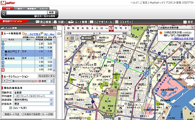
Task: Click the HOME map button
Action: [x=87, y=38]
